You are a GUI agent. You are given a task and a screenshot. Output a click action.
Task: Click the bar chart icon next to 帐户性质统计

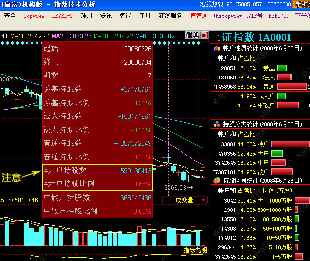click(216, 48)
